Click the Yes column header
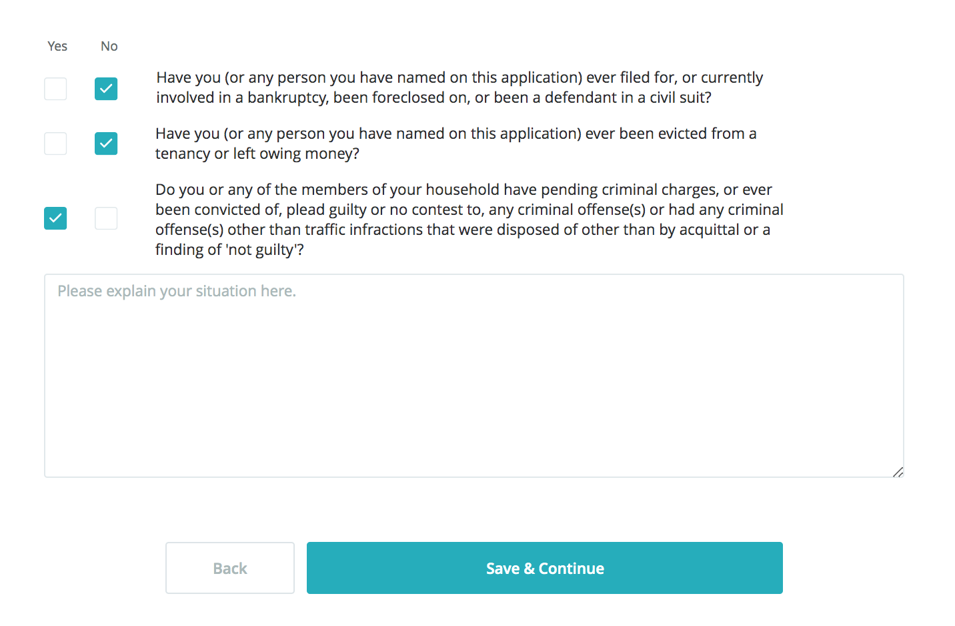Viewport: 955px width, 626px height. [x=57, y=46]
